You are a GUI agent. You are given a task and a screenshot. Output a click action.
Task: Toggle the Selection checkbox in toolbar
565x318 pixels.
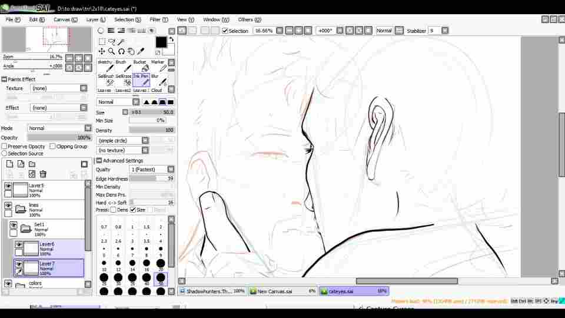coord(225,31)
